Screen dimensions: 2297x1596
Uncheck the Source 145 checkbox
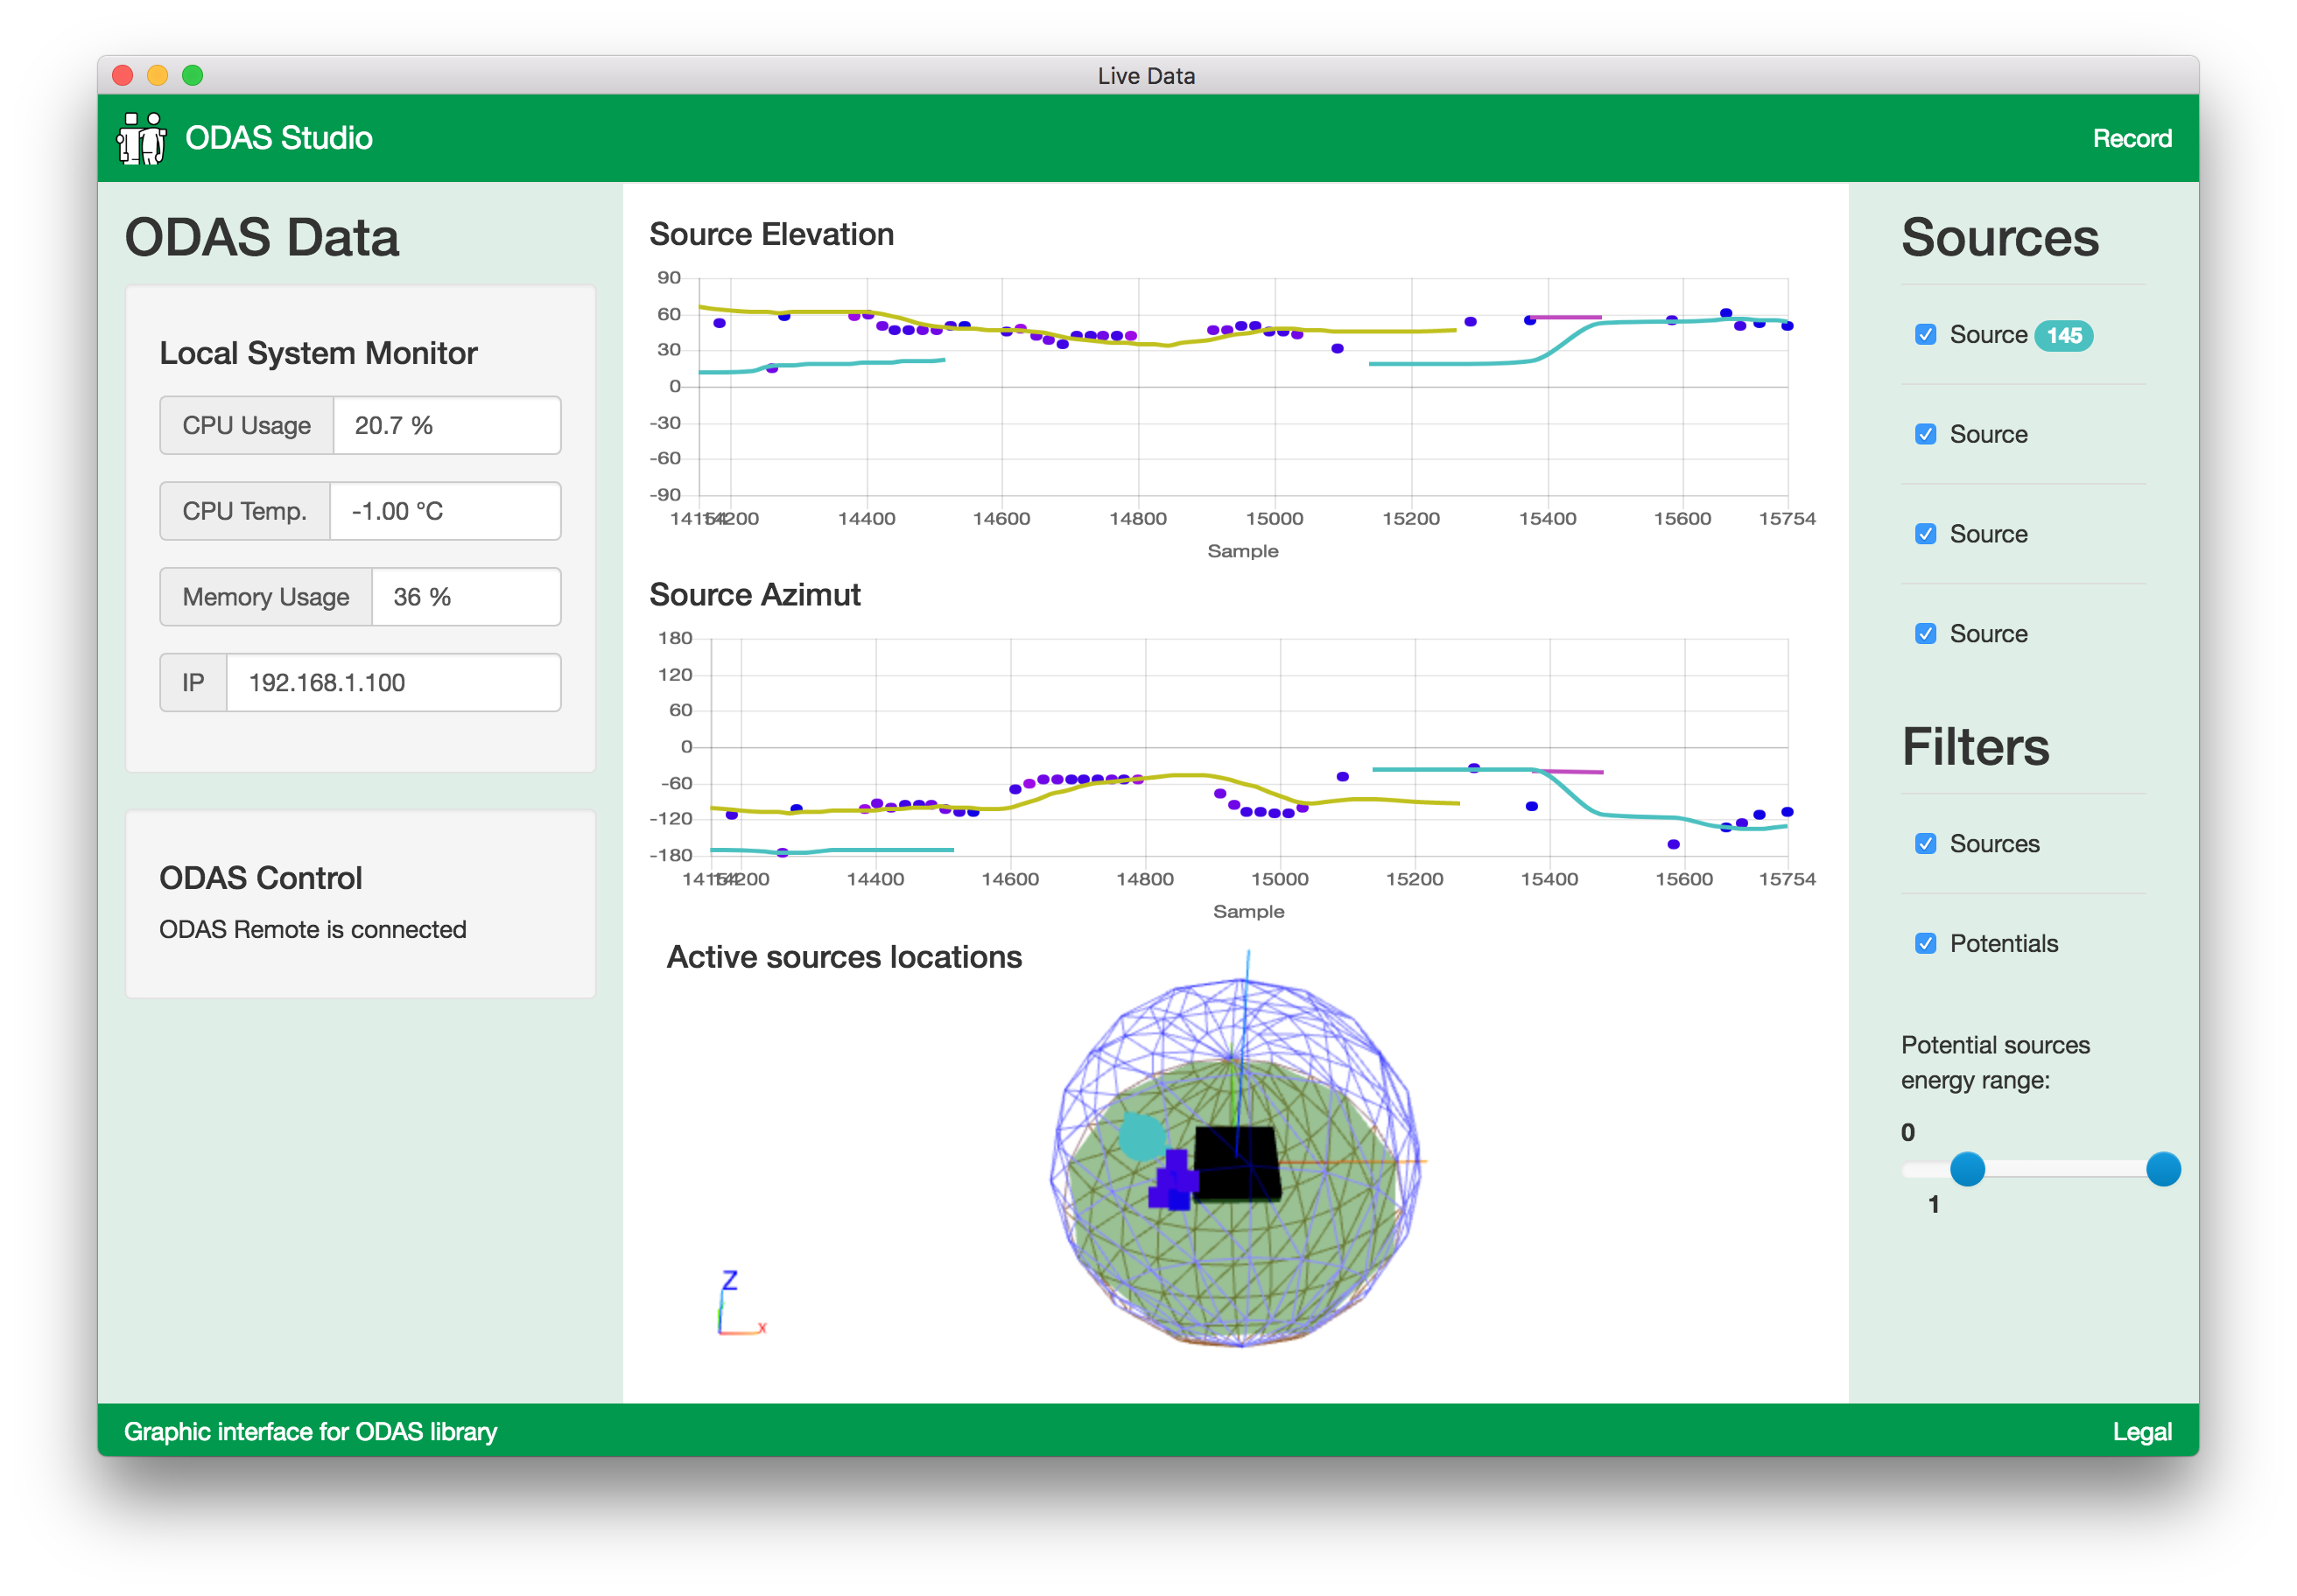1925,335
